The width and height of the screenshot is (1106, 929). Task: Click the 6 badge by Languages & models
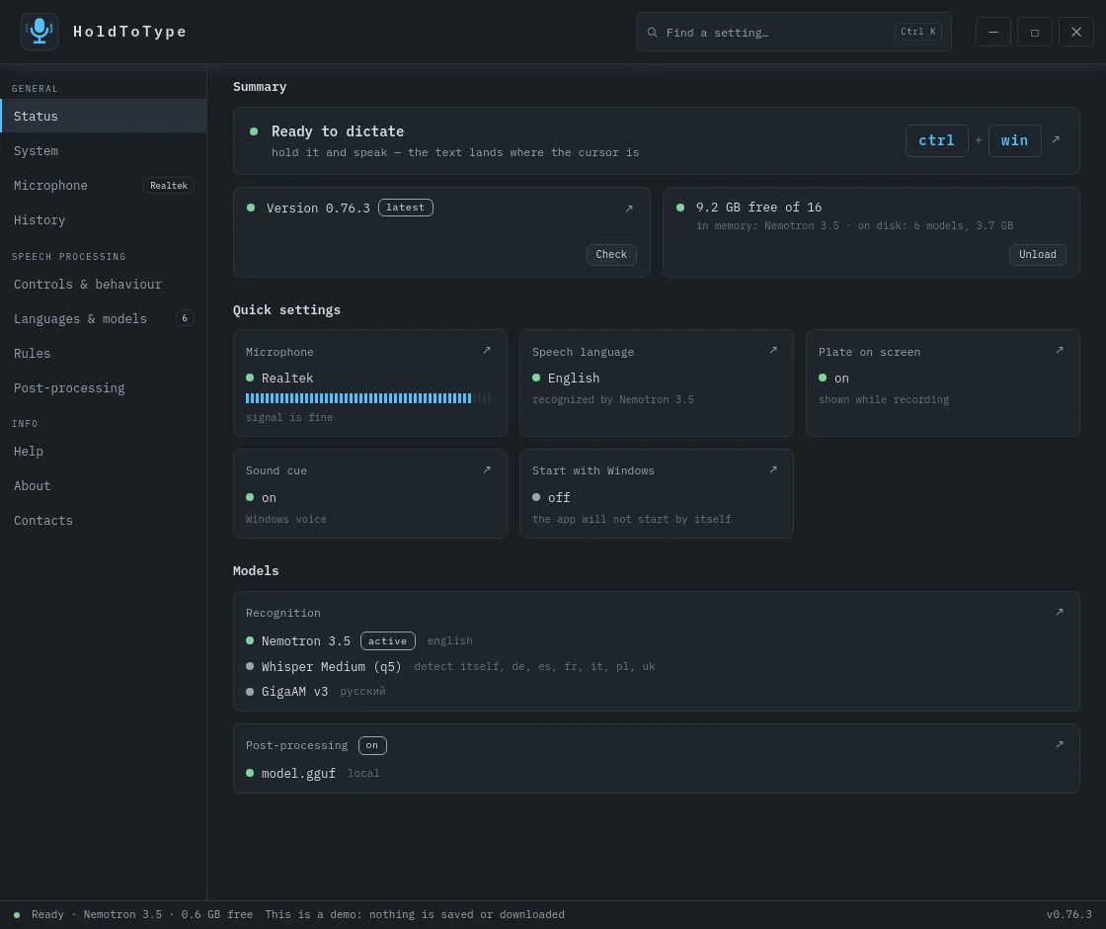185,318
